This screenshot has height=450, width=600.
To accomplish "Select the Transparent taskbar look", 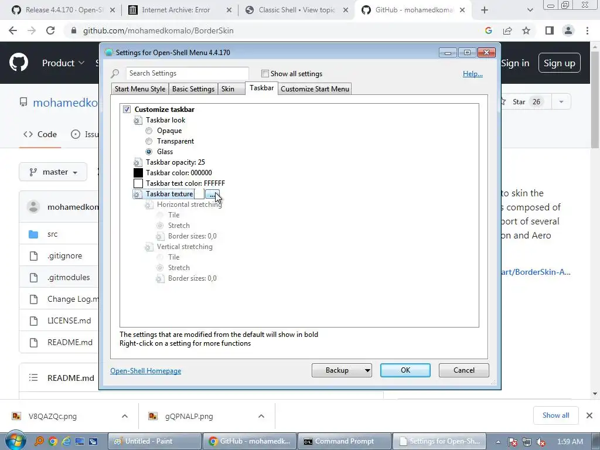I will (149, 141).
